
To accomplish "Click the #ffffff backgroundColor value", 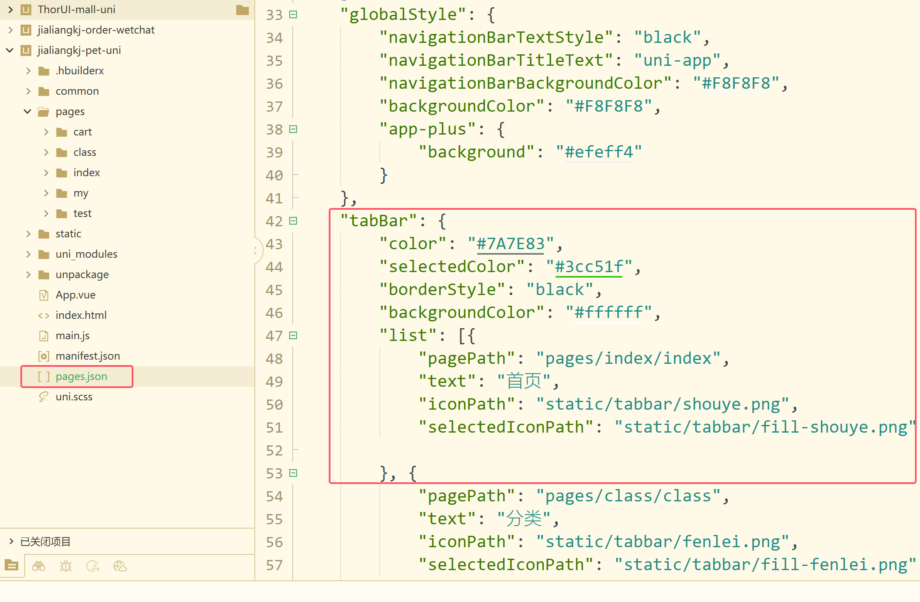I will click(609, 312).
